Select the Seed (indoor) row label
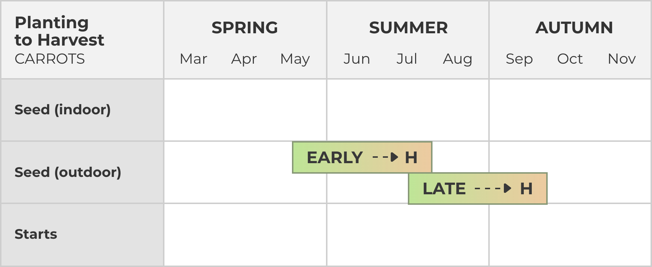Viewport: 652px width, 267px height. [x=63, y=110]
